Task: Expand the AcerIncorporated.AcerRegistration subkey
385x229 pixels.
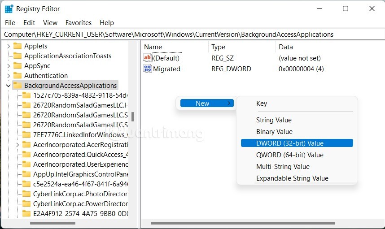Action: [17, 145]
